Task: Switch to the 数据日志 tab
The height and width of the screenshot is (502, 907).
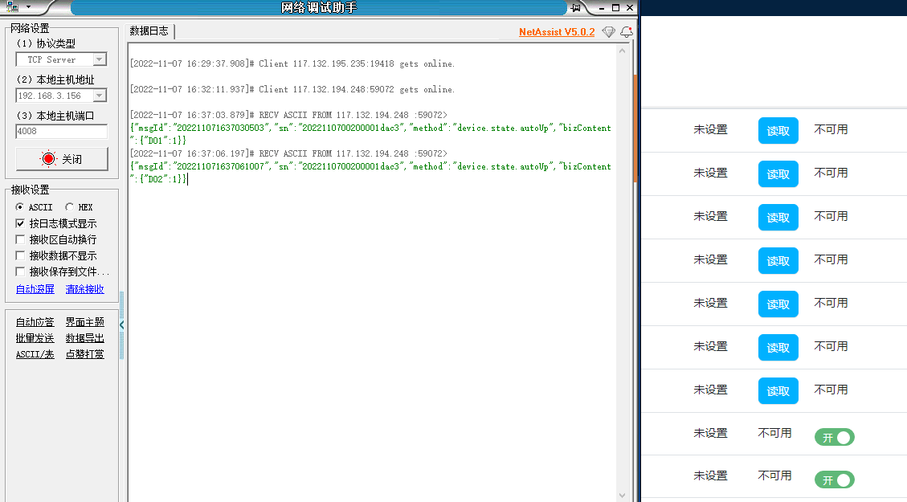Action: tap(149, 31)
